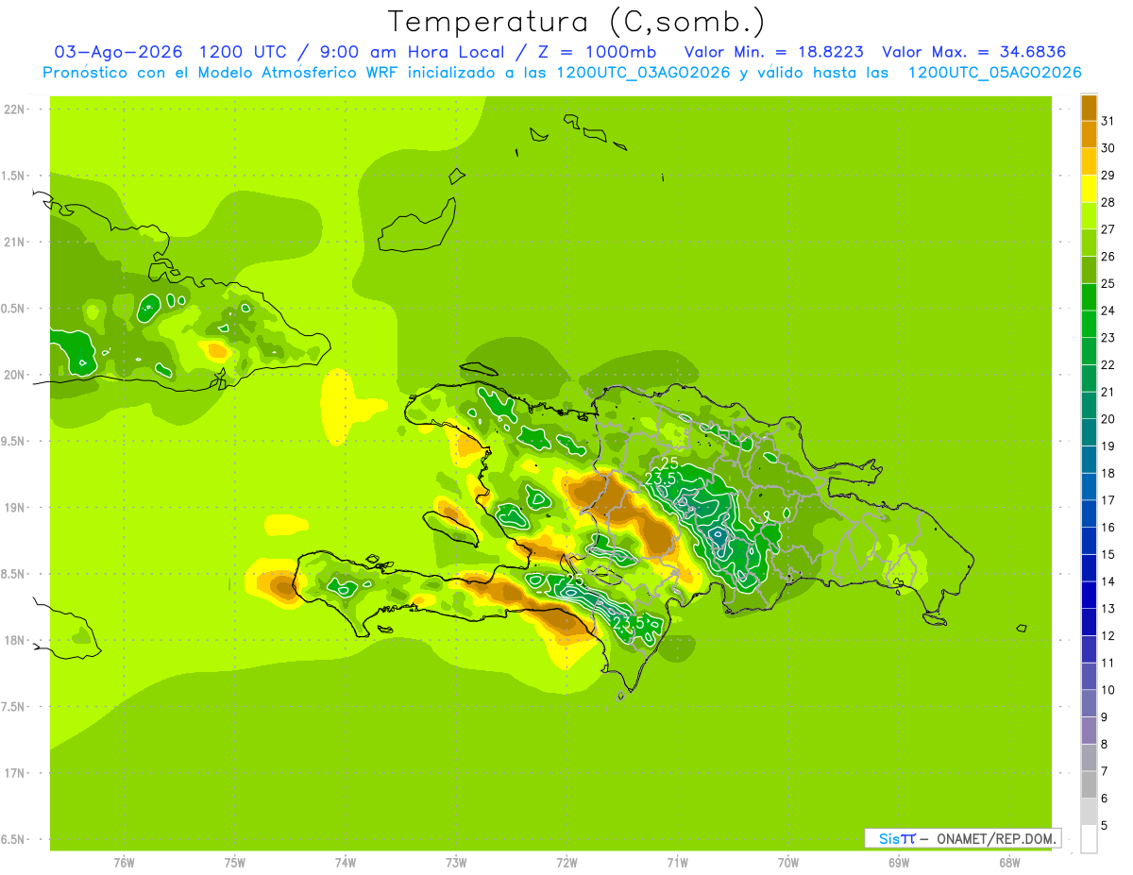This screenshot has height=875, width=1133.
Task: Click the dark blue colorbar segment between 13 and 14
Action: coord(1089,595)
